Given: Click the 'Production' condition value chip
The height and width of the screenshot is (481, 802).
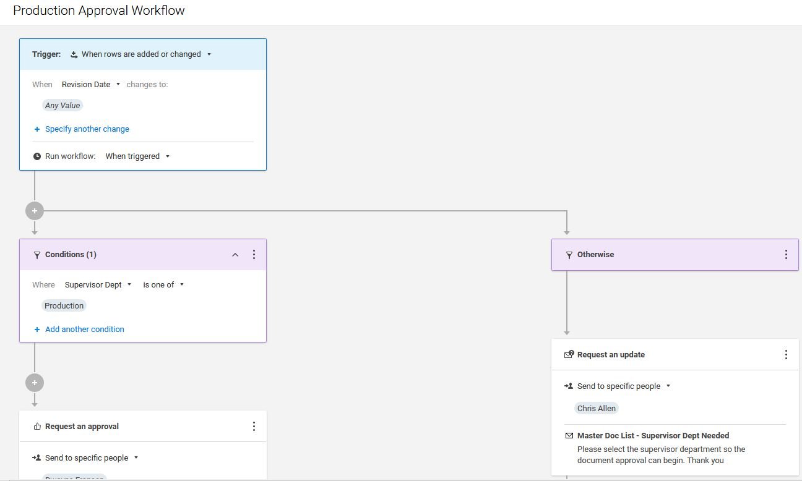Looking at the screenshot, I should [64, 306].
